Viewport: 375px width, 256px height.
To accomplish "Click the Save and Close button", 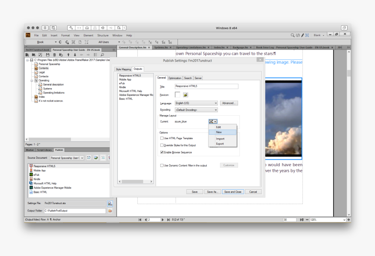I will [x=233, y=192].
